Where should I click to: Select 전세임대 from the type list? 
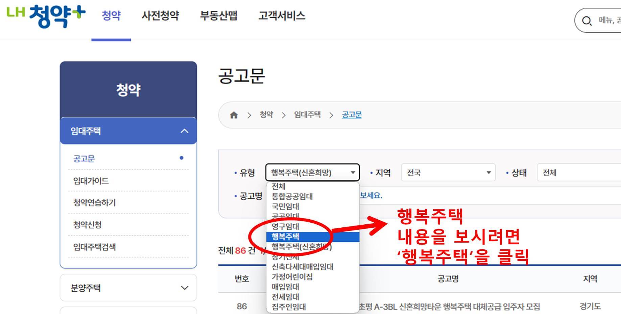(285, 297)
